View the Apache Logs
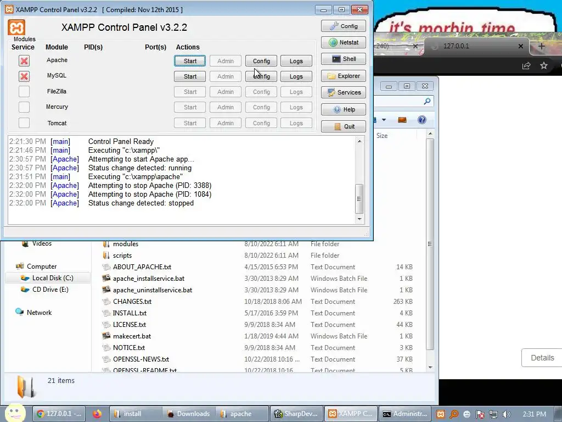562x422 pixels. click(x=296, y=61)
